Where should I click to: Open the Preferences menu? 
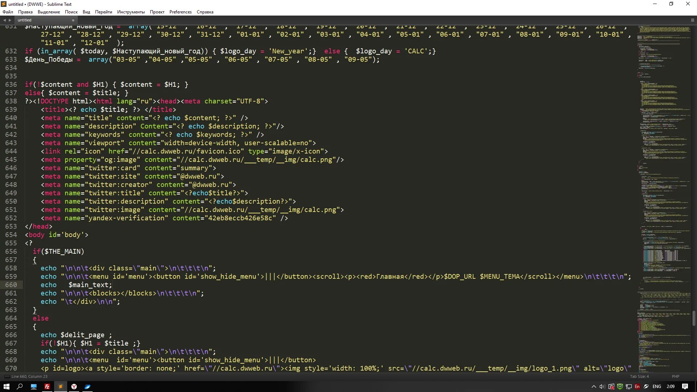click(180, 12)
